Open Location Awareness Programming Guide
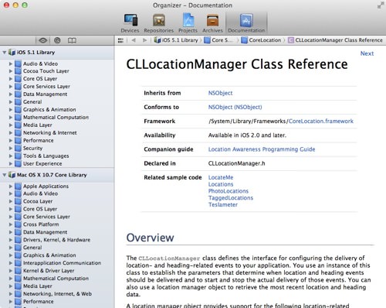This screenshot has width=386, height=308. point(262,149)
